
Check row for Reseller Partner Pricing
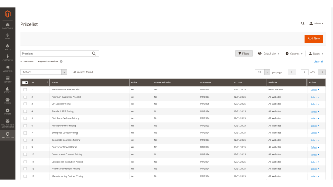tap(25, 126)
